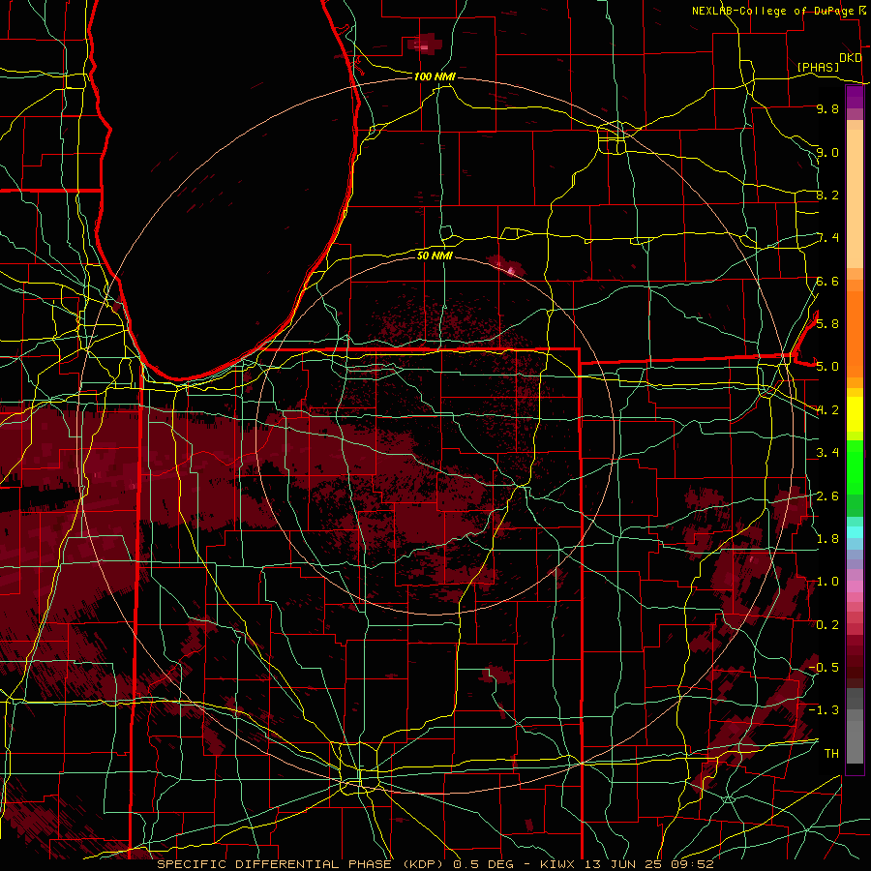Viewport: 871px width, 871px height.
Task: Click the 6.6 scale value
Action: tap(827, 281)
